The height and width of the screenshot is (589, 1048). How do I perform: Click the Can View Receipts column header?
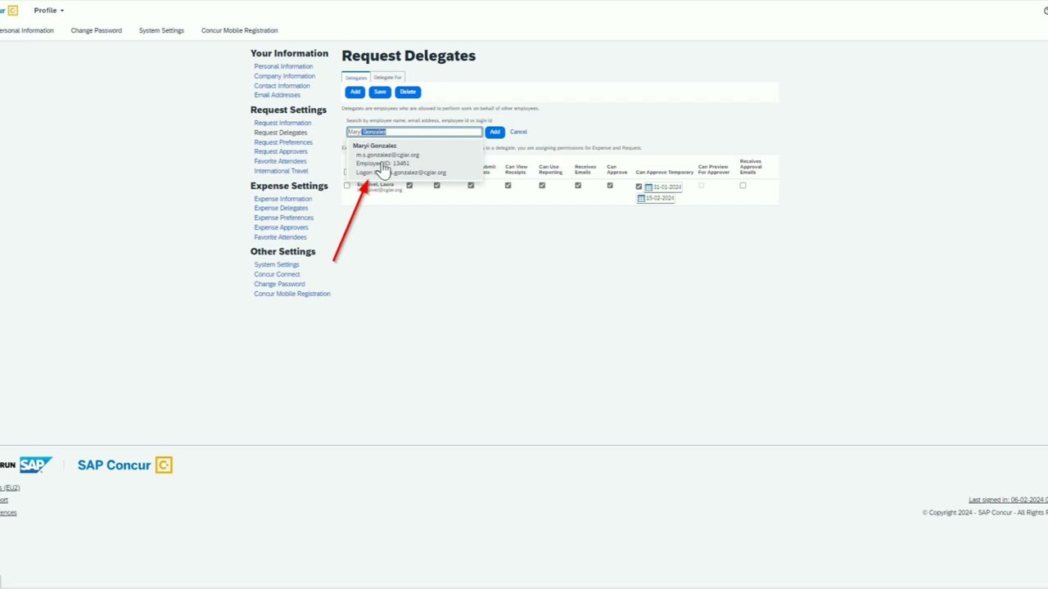516,169
